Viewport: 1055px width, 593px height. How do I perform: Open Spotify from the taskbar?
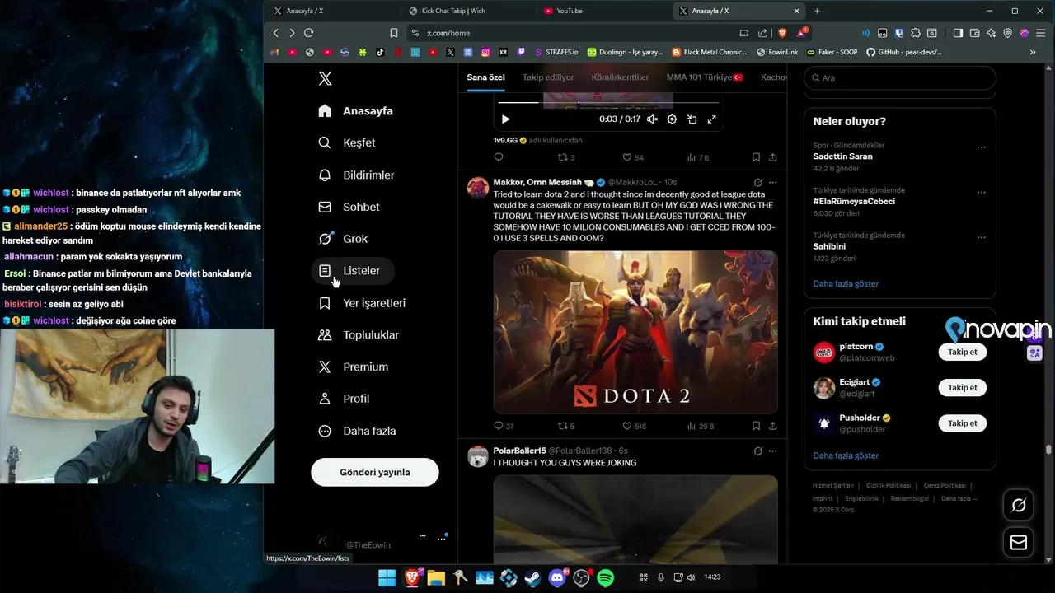pos(605,578)
